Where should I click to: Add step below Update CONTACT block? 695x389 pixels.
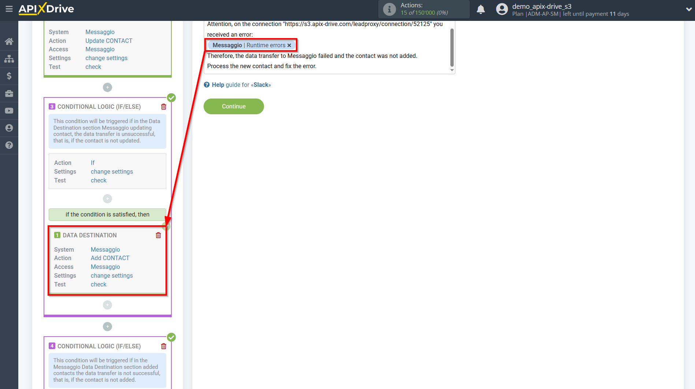pyautogui.click(x=107, y=87)
